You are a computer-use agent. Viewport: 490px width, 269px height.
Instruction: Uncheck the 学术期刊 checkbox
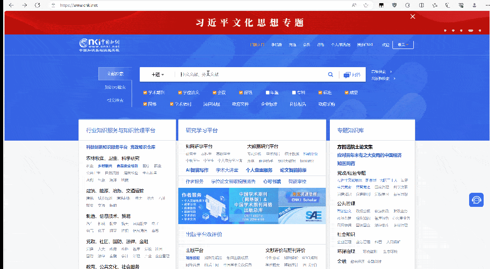tap(145, 93)
